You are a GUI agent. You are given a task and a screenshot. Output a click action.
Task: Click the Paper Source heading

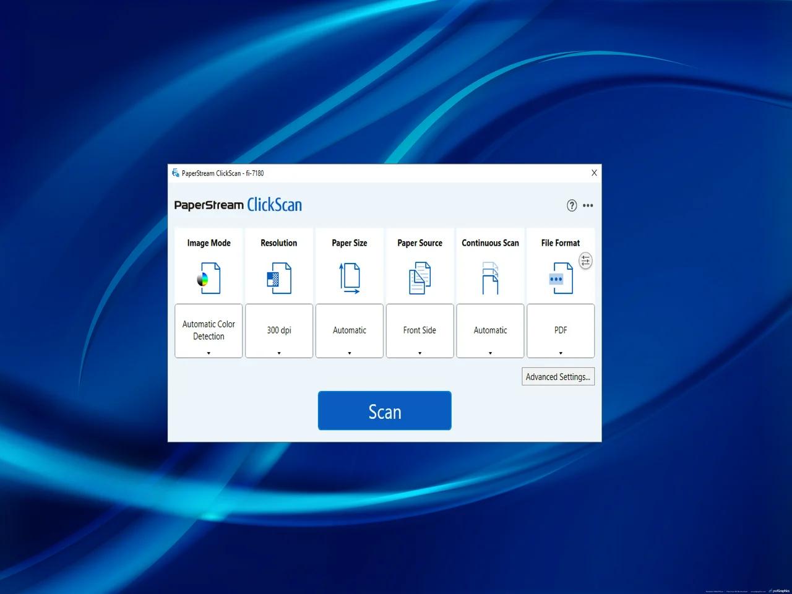click(420, 243)
